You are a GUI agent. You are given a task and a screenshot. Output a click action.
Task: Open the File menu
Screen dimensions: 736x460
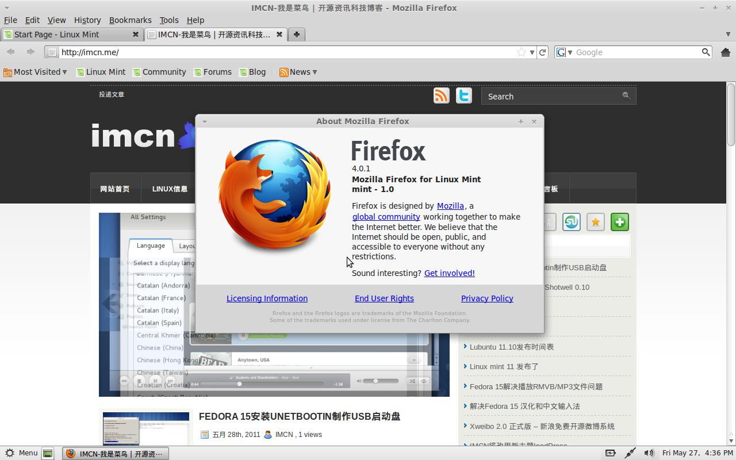tap(10, 20)
